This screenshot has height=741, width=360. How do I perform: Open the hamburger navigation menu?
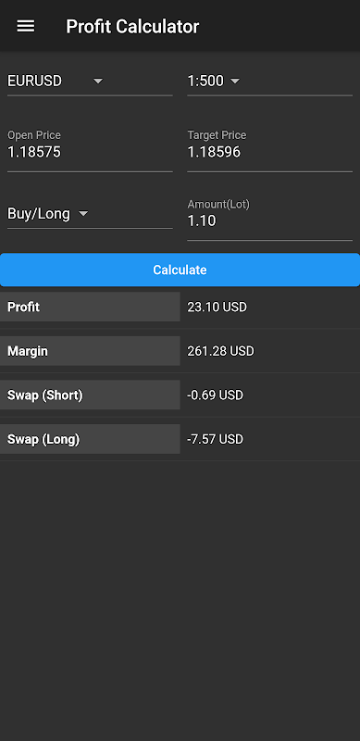[x=26, y=26]
